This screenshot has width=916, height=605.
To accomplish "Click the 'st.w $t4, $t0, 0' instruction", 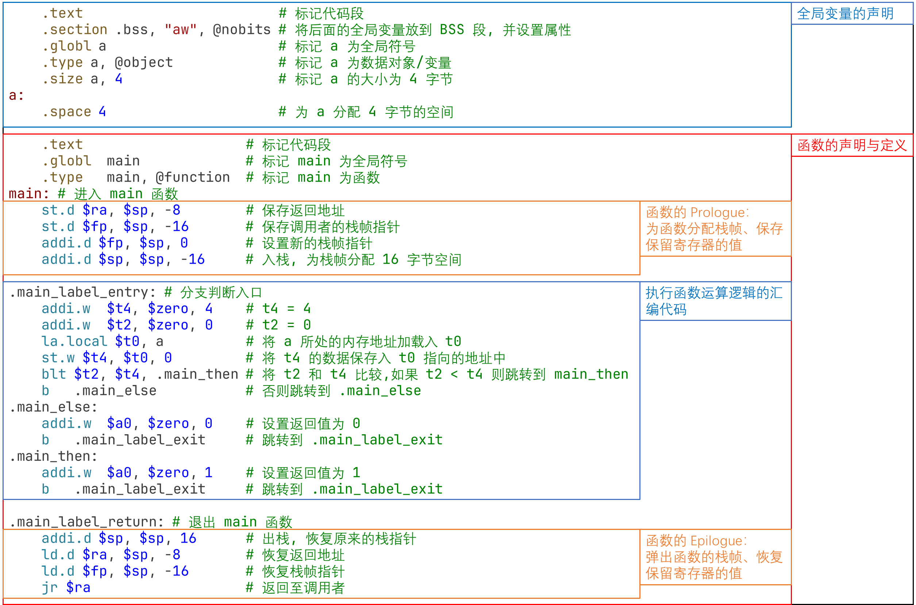I will [x=107, y=358].
